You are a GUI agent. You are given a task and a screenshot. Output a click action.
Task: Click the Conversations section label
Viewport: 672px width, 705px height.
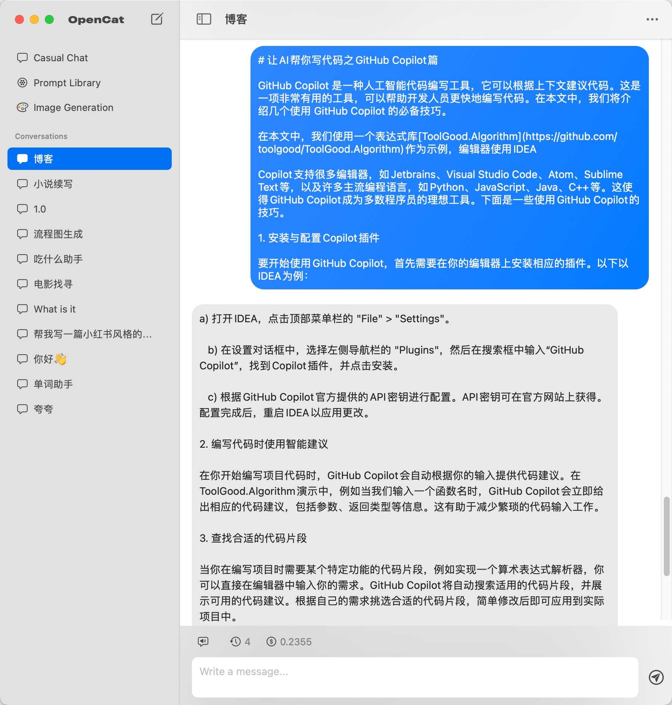[x=41, y=136]
